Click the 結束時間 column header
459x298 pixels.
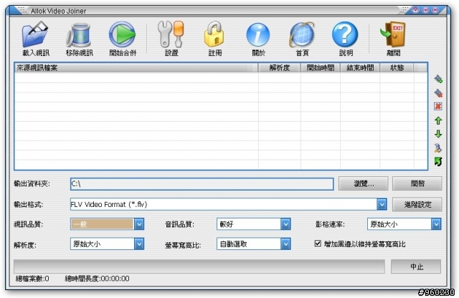click(360, 68)
